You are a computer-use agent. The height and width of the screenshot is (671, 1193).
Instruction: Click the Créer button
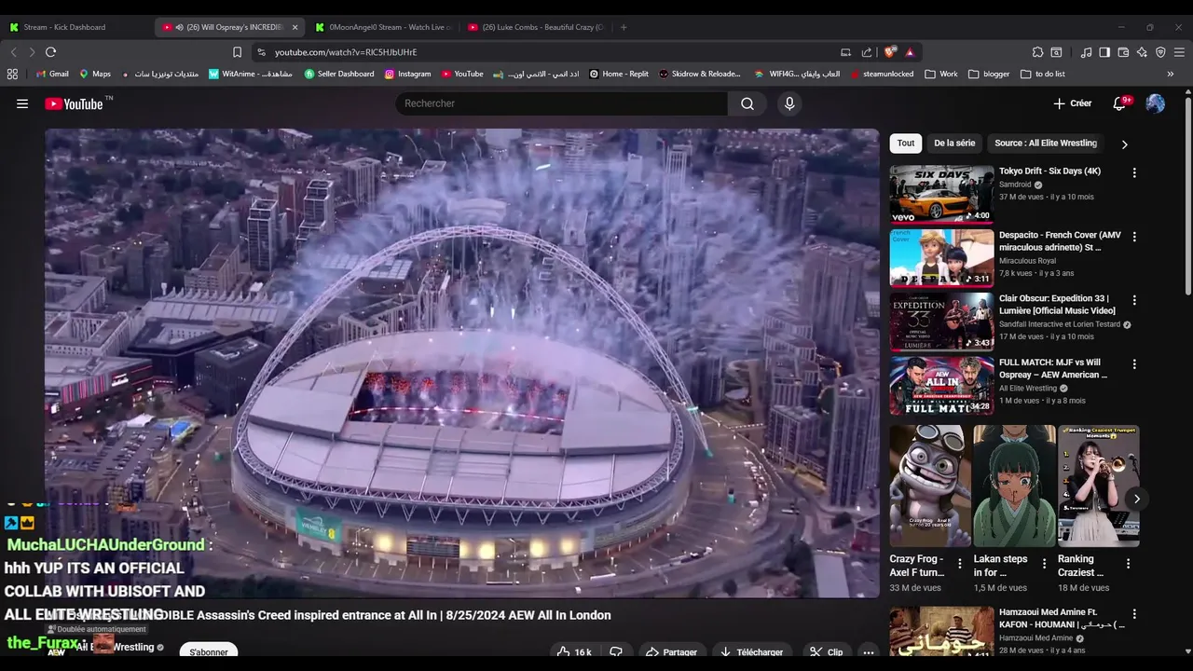point(1072,103)
